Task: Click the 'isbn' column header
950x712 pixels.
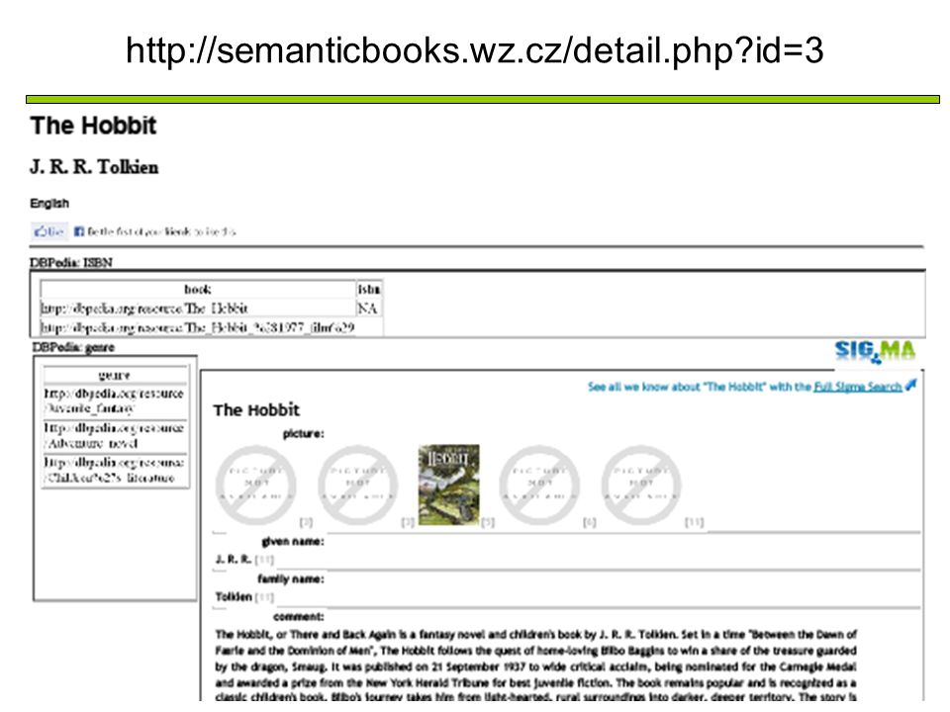Action: pos(369,290)
